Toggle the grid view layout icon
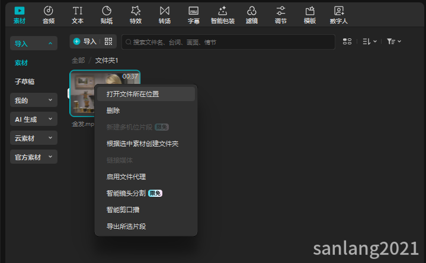This screenshot has height=263, width=426. (347, 41)
